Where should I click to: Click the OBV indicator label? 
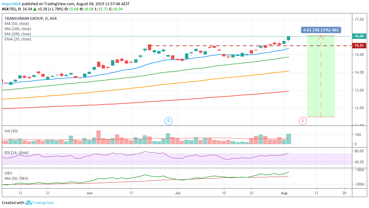click(8, 173)
